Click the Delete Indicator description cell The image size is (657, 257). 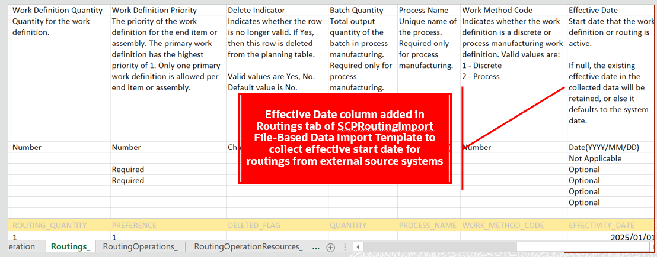tap(276, 79)
